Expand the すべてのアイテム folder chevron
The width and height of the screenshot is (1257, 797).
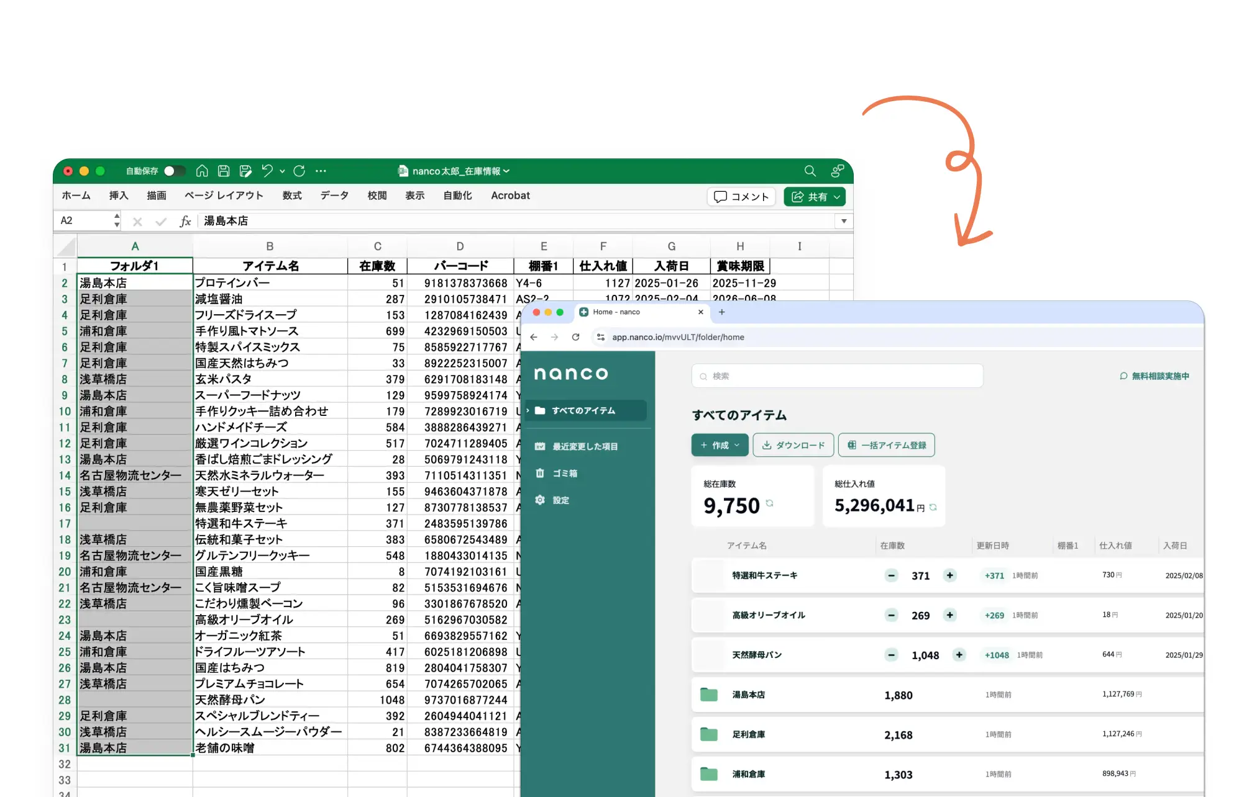click(x=528, y=410)
